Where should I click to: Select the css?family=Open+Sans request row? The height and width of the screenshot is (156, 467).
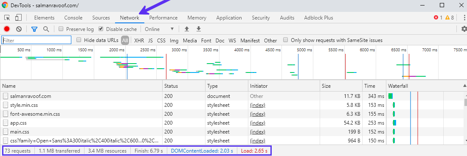232,141
